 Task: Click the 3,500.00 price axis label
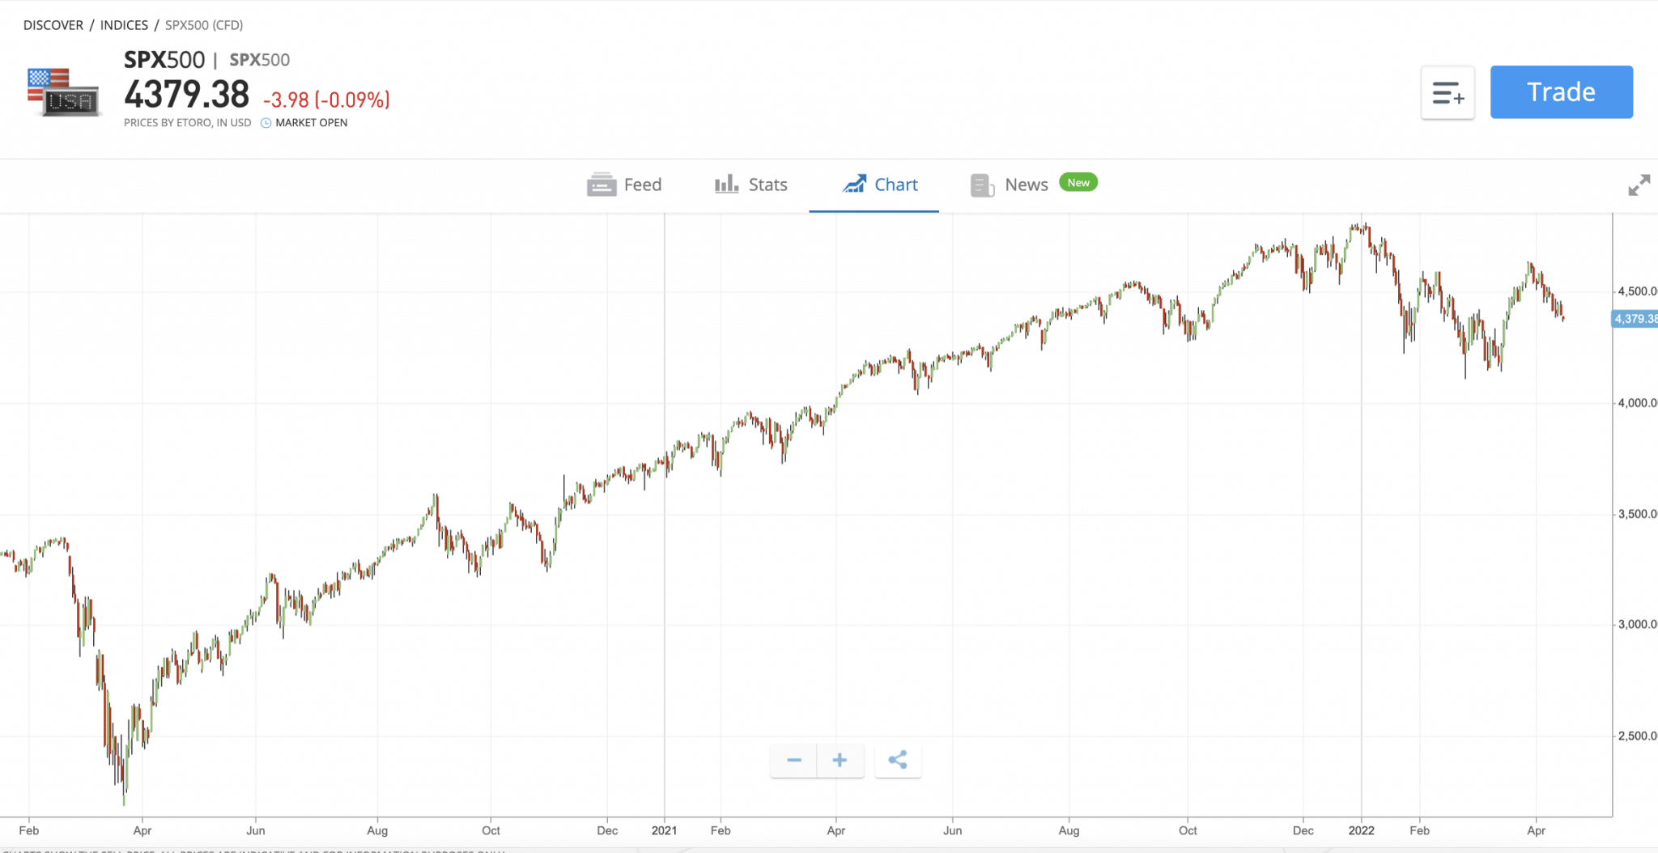coord(1638,514)
